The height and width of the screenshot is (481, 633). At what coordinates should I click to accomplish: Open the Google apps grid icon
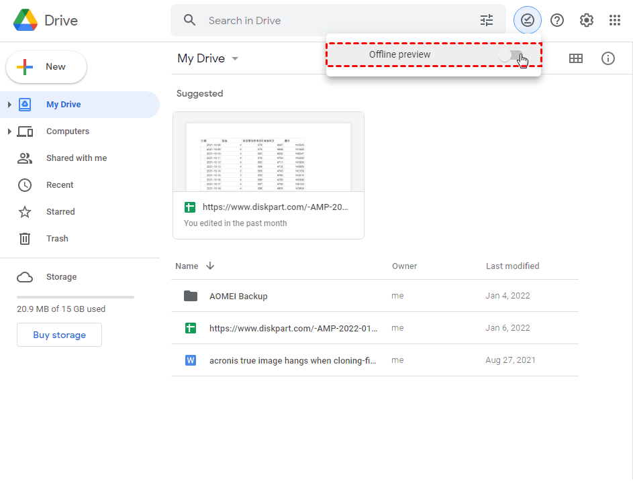tap(615, 20)
